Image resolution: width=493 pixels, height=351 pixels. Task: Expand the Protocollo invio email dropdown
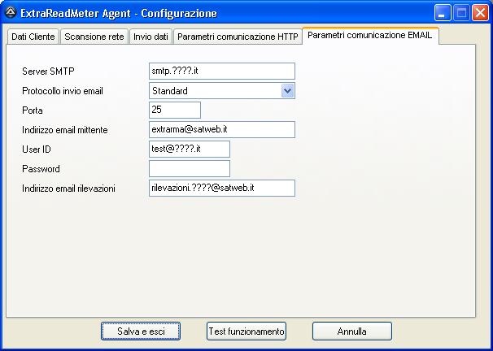click(287, 91)
